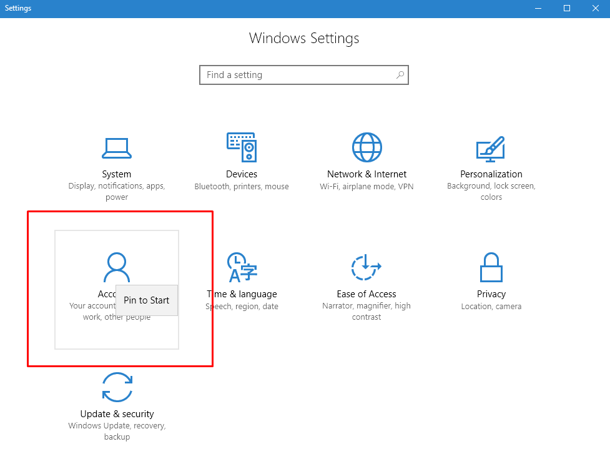
Task: Click 'Narrator, magnifier, high contrast' description
Action: 366,311
